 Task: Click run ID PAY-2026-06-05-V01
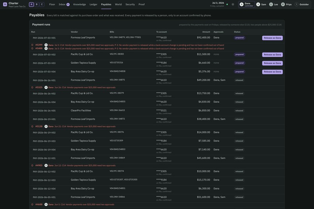click(x=44, y=197)
